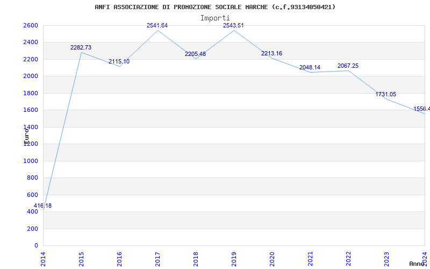Click data label 416.18
This screenshot has width=430, height=269.
tap(42, 206)
